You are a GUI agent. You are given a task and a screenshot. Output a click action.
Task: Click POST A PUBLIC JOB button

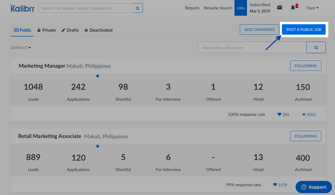[304, 30]
